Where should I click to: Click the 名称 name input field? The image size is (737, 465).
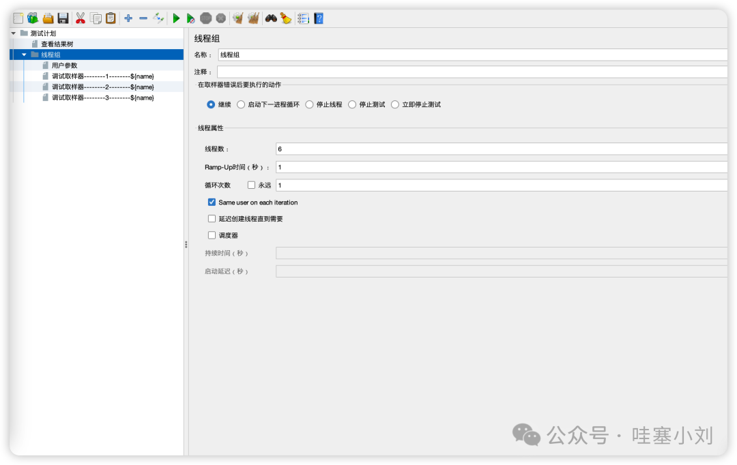click(x=472, y=55)
